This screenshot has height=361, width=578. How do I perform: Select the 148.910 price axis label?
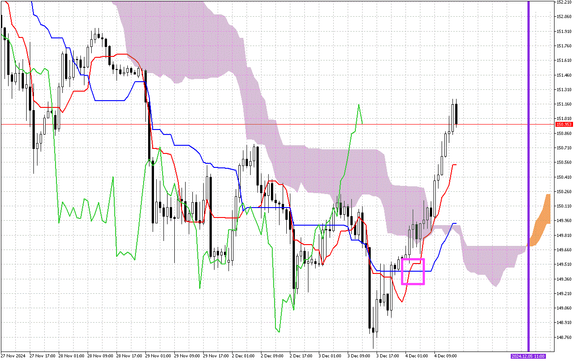(564, 323)
